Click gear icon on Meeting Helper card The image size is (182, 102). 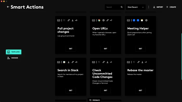[146, 20]
